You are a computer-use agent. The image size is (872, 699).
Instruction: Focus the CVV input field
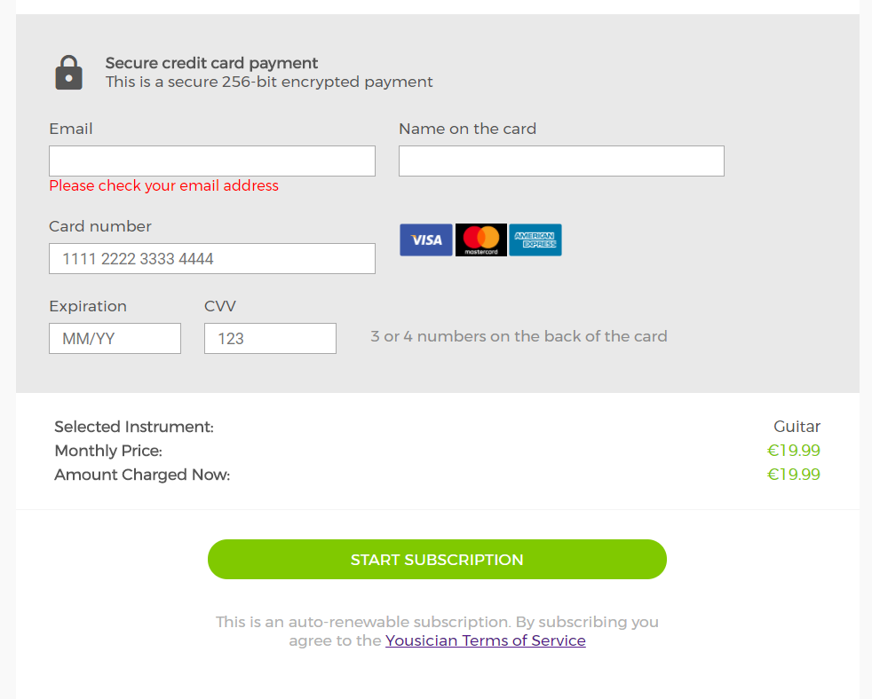coord(270,339)
